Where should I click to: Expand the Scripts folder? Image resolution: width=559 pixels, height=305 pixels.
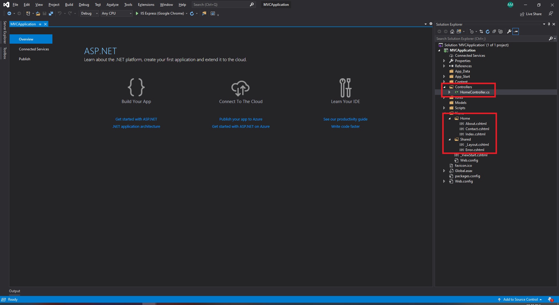tap(444, 108)
